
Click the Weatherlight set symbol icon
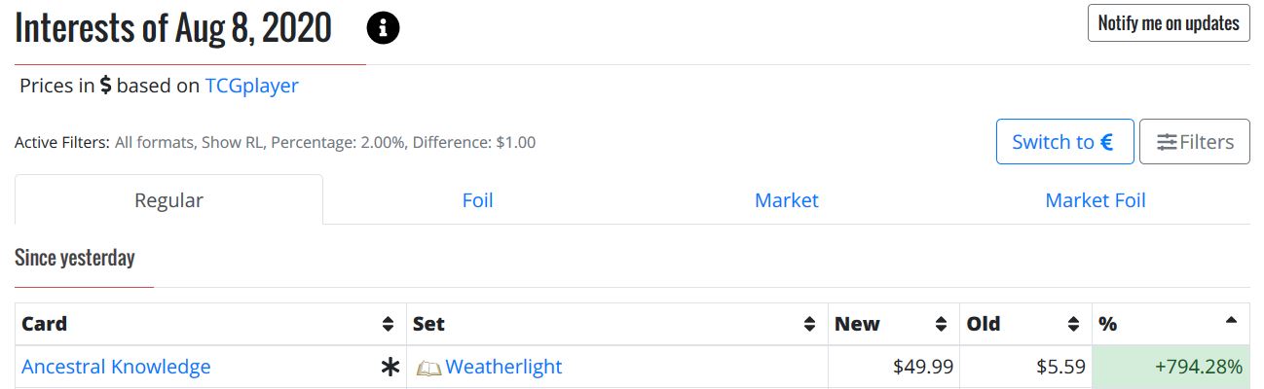[x=428, y=369]
